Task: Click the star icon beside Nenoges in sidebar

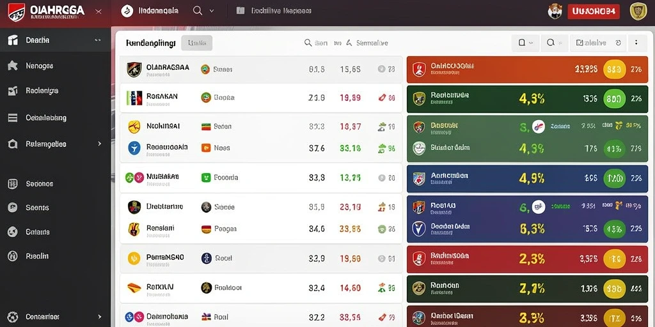Action: pos(13,66)
